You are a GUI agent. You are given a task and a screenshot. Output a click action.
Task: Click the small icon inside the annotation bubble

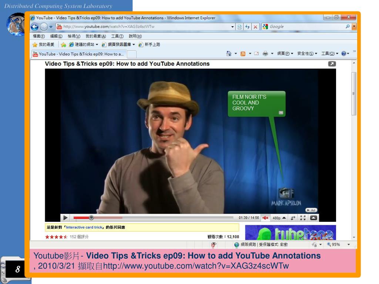point(281,112)
